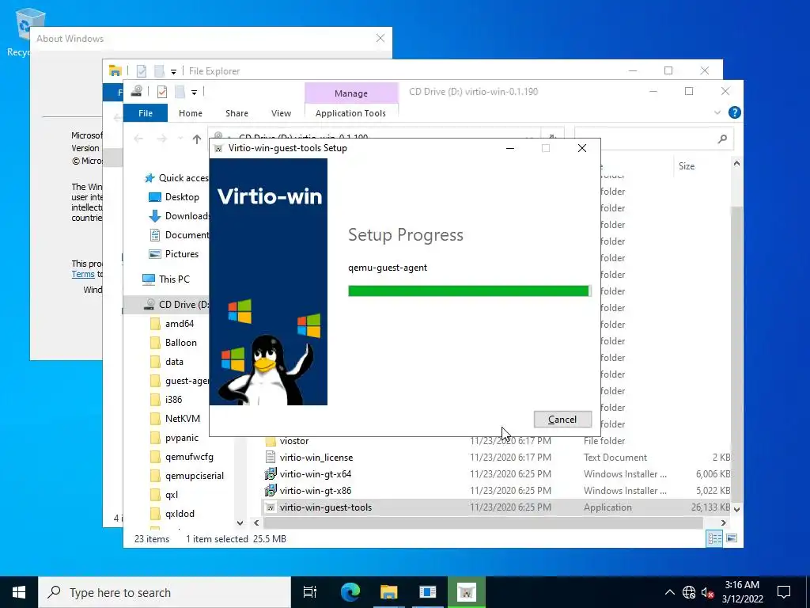Screen dimensions: 810x608
Task: Open the recent locations dropdown arrow
Action: click(x=180, y=139)
